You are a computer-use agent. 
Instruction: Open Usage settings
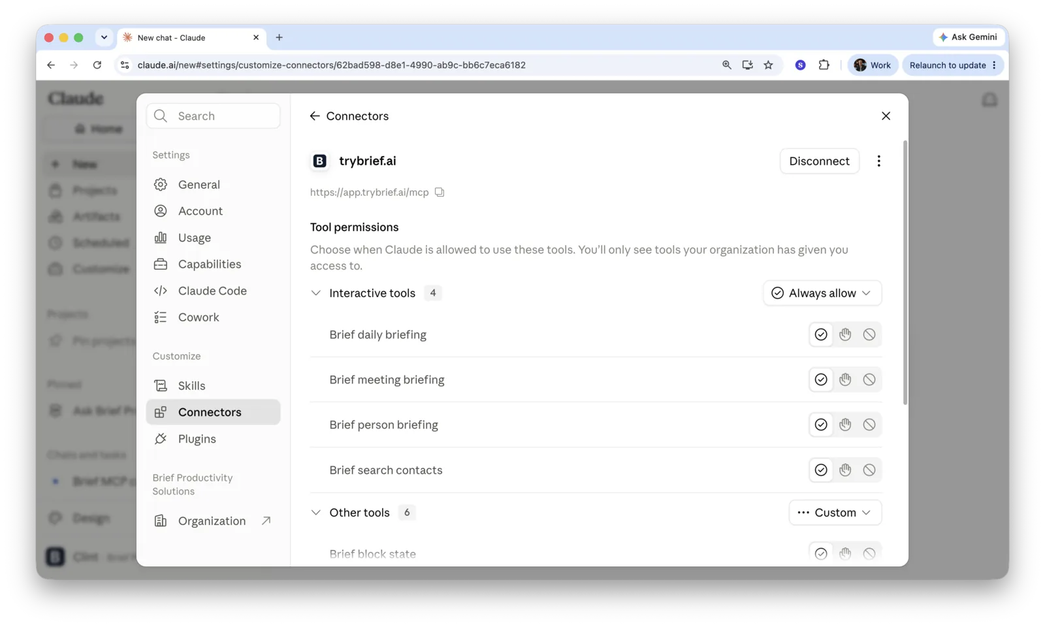(213, 238)
